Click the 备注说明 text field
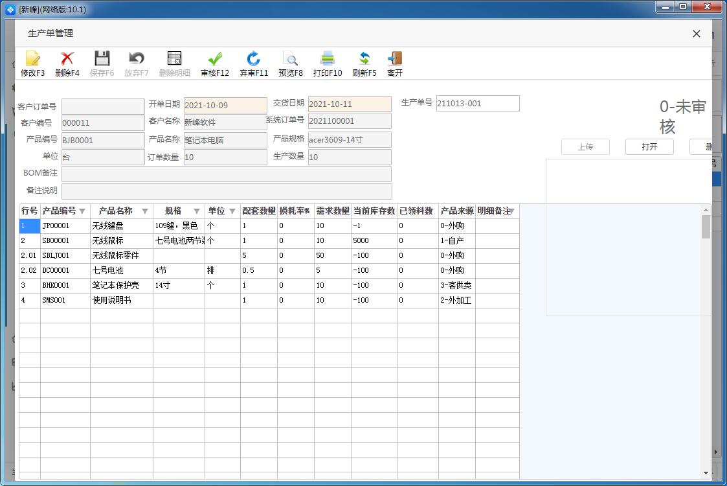Screen dimensions: 727x486 (x=227, y=191)
